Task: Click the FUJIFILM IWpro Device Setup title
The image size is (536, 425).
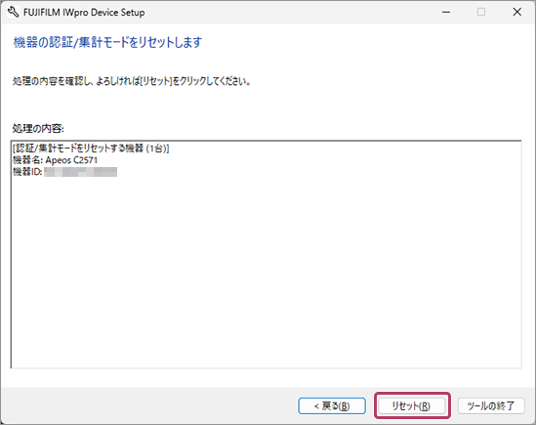Action: point(84,13)
